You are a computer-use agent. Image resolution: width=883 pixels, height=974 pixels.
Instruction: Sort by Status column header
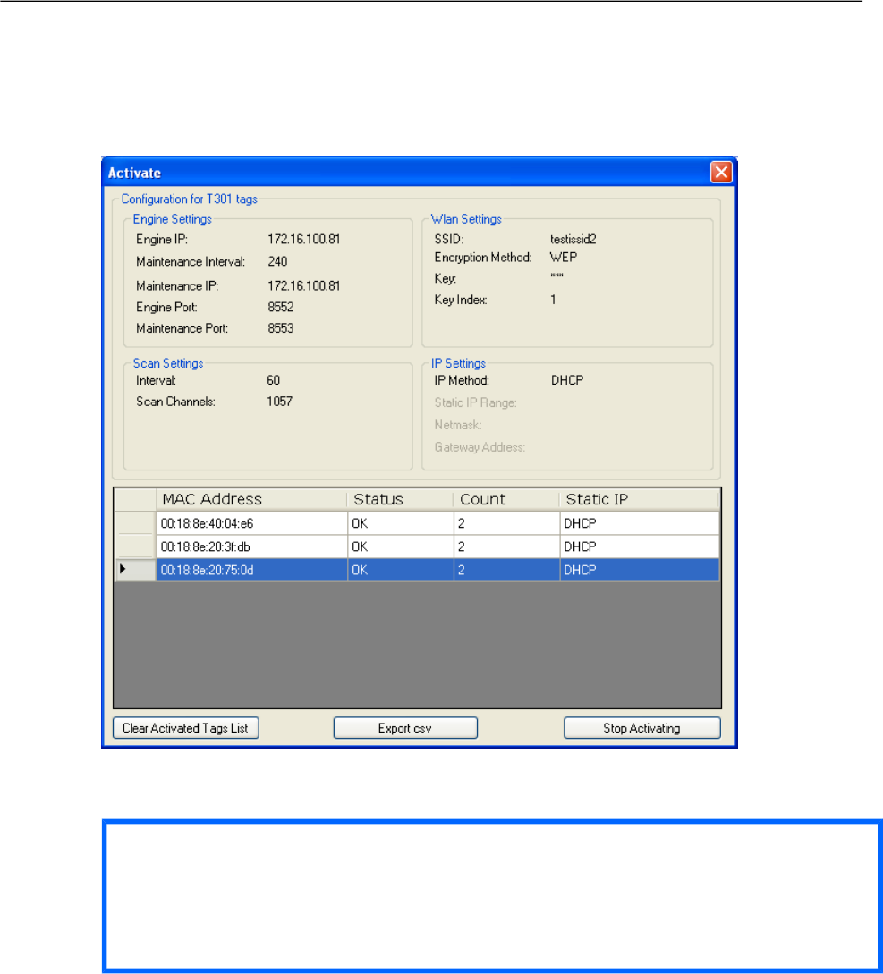tap(400, 499)
